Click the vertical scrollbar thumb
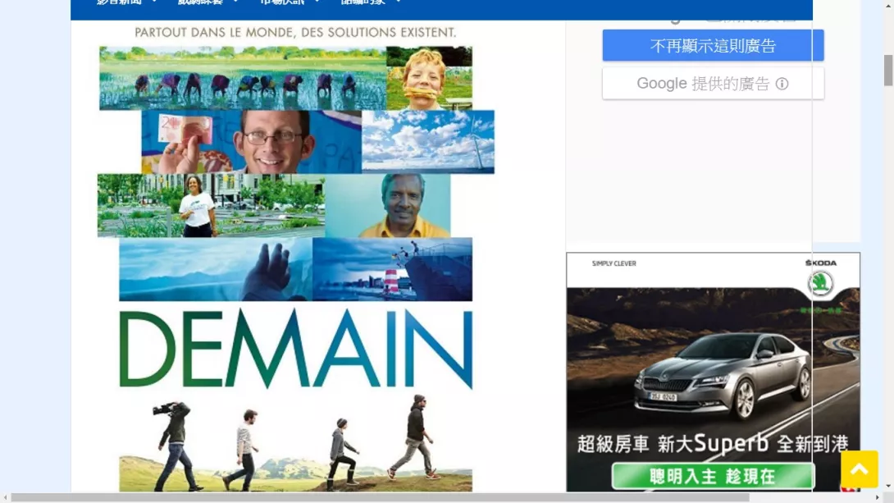Image resolution: width=894 pixels, height=503 pixels. pos(888,70)
